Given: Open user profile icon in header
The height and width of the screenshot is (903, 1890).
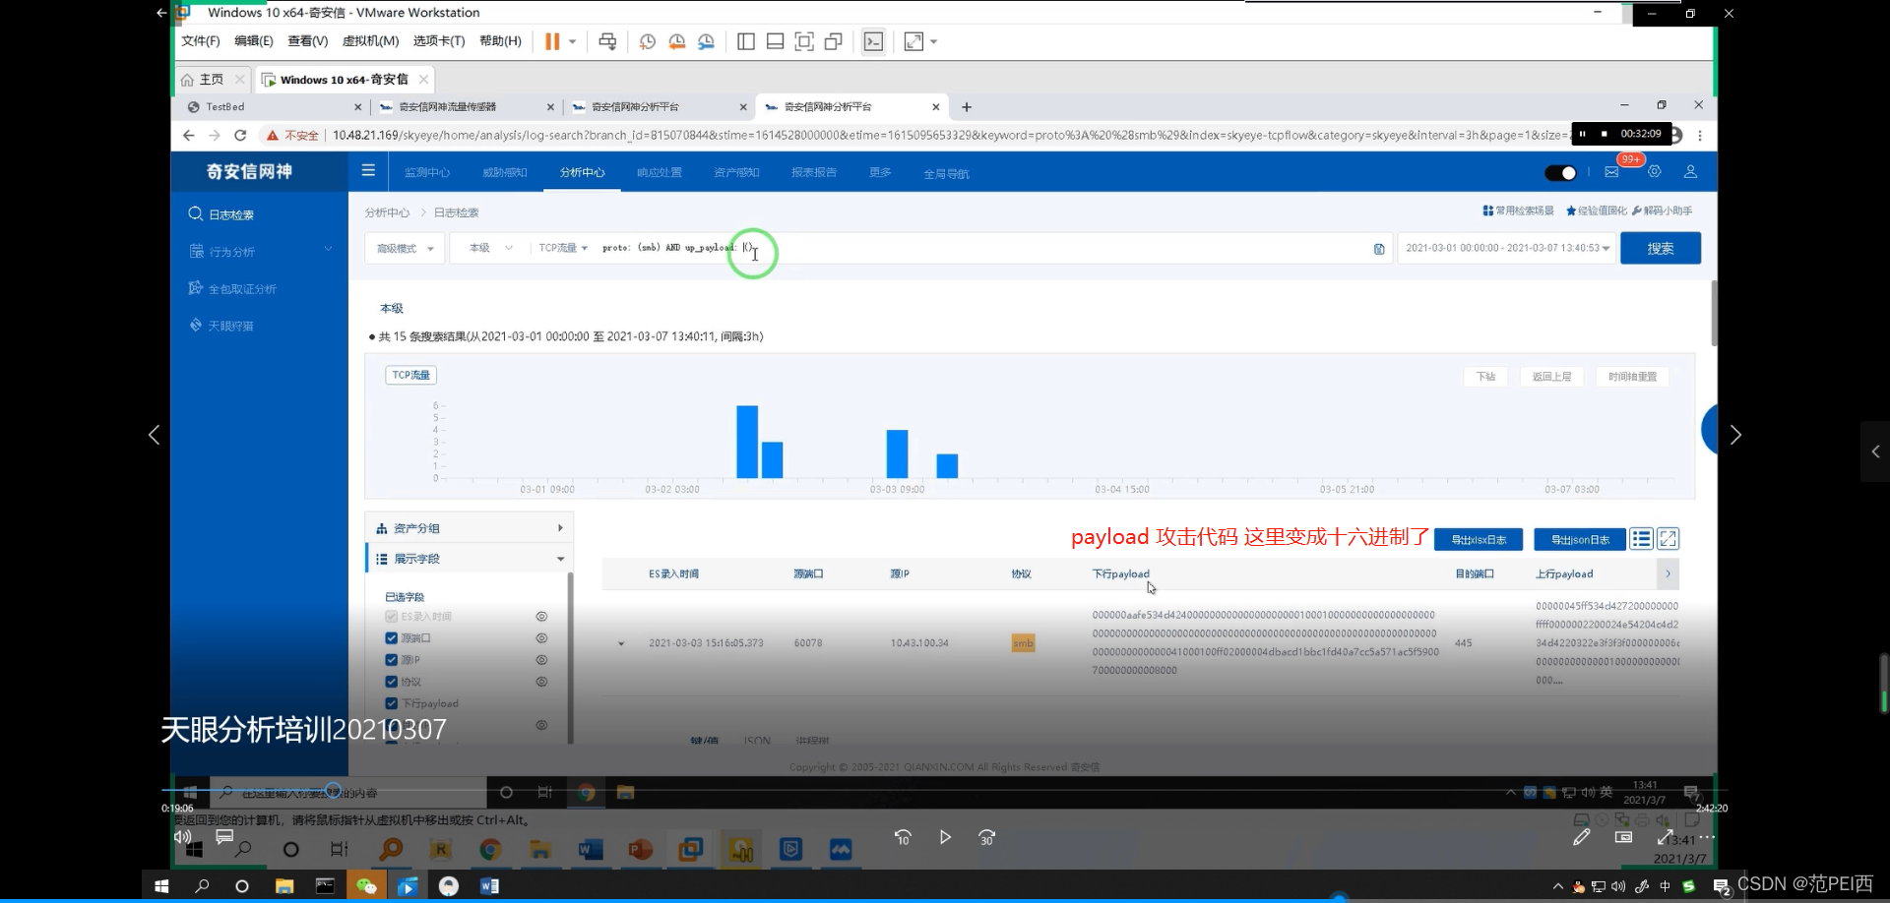Looking at the screenshot, I should coord(1690,171).
